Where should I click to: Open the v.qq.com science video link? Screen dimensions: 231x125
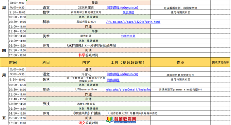click(x=133, y=22)
